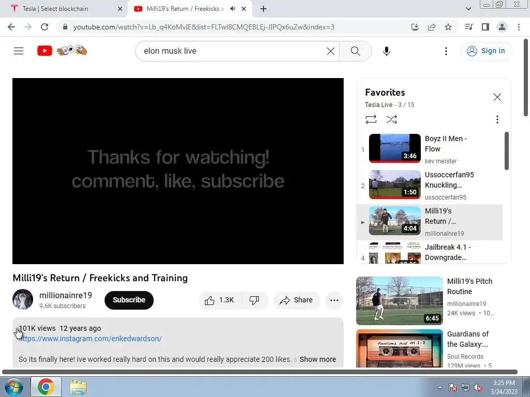
Task: Go forward in browser history
Action: (28, 27)
